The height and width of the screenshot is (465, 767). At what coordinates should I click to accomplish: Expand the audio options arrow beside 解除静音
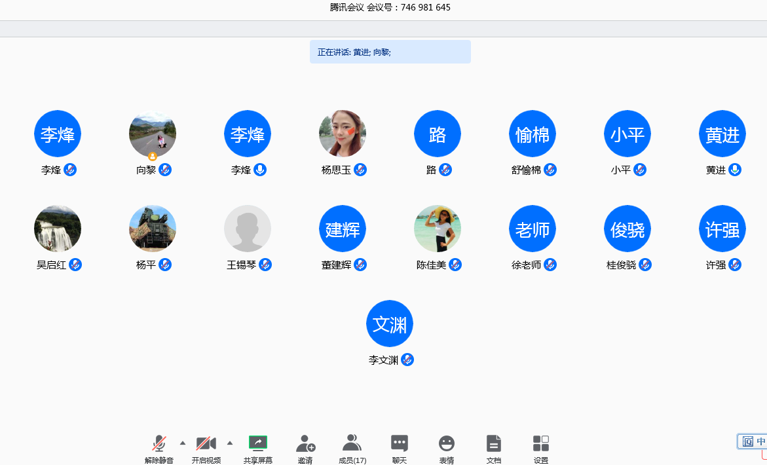183,443
